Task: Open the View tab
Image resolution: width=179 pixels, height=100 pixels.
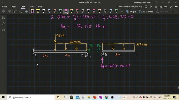Action: 32,7
